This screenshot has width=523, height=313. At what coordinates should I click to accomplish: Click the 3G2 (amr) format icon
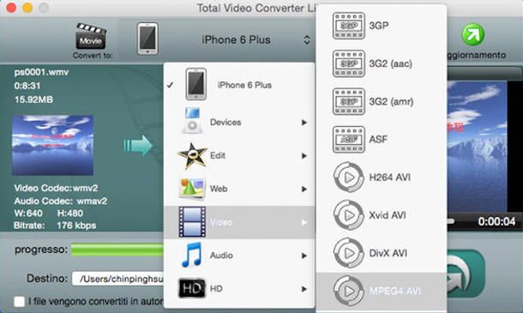coord(349,101)
